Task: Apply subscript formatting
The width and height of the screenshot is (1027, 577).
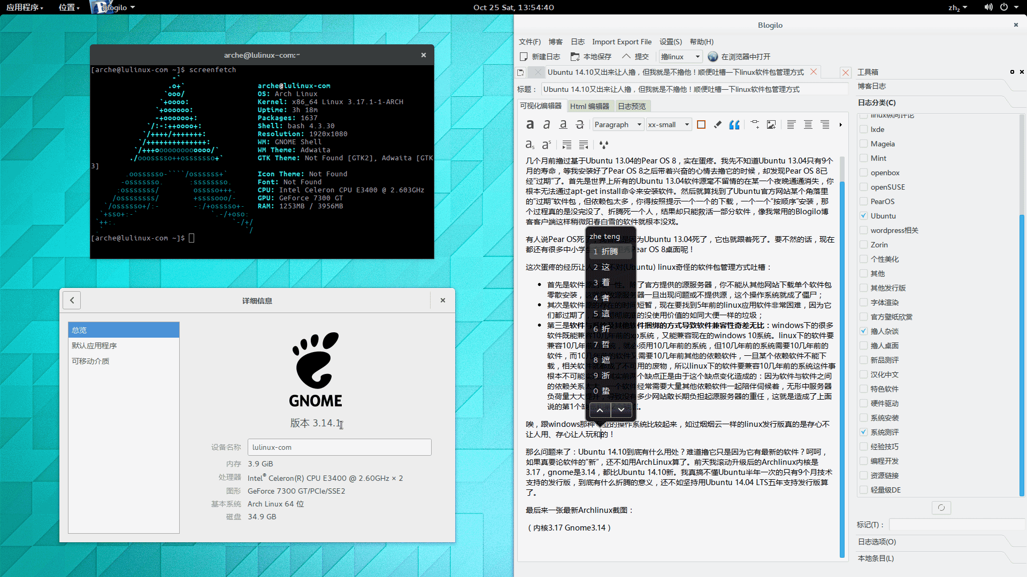Action: pos(530,144)
